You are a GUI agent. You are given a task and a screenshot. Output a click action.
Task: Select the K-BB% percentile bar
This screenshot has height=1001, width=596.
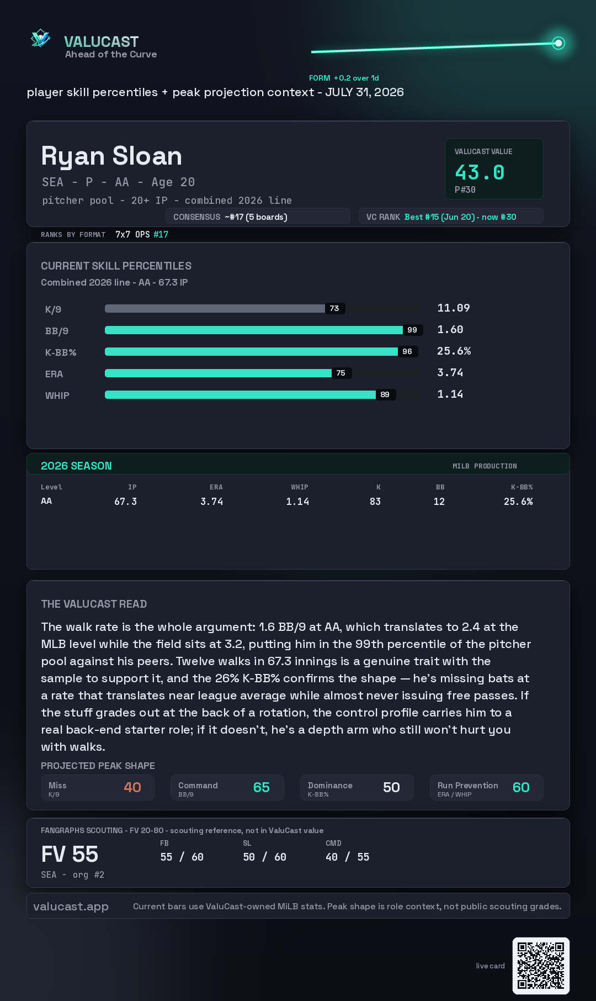click(262, 351)
